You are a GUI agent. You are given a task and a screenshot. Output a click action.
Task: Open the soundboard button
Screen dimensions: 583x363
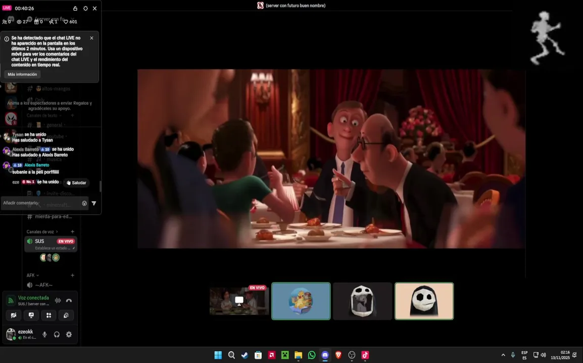[66, 315]
